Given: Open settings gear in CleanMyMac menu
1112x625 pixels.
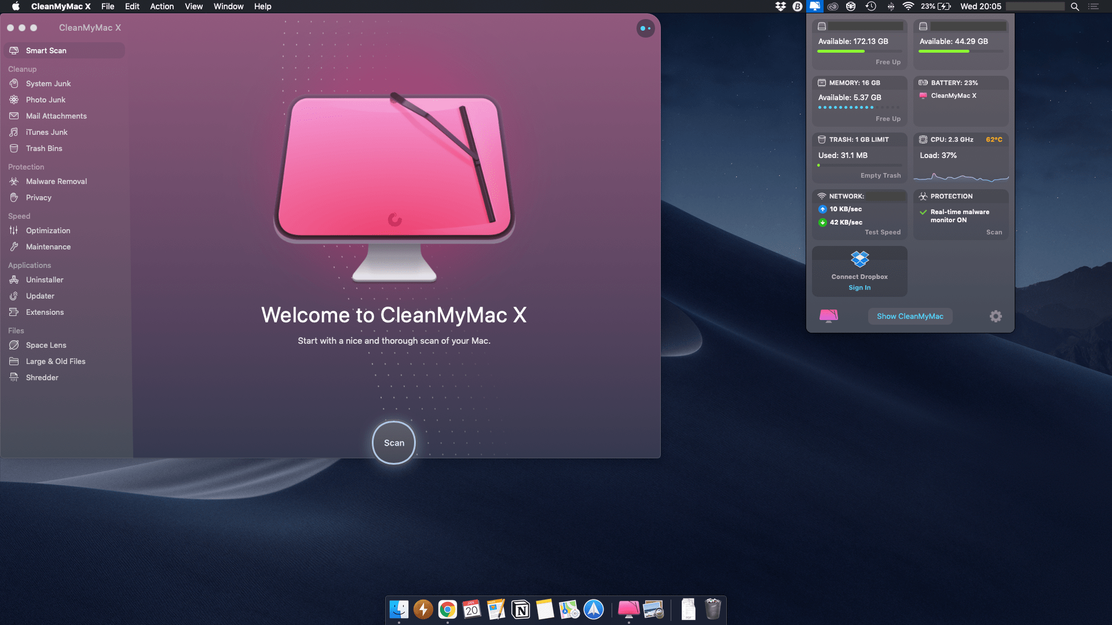Looking at the screenshot, I should (996, 316).
